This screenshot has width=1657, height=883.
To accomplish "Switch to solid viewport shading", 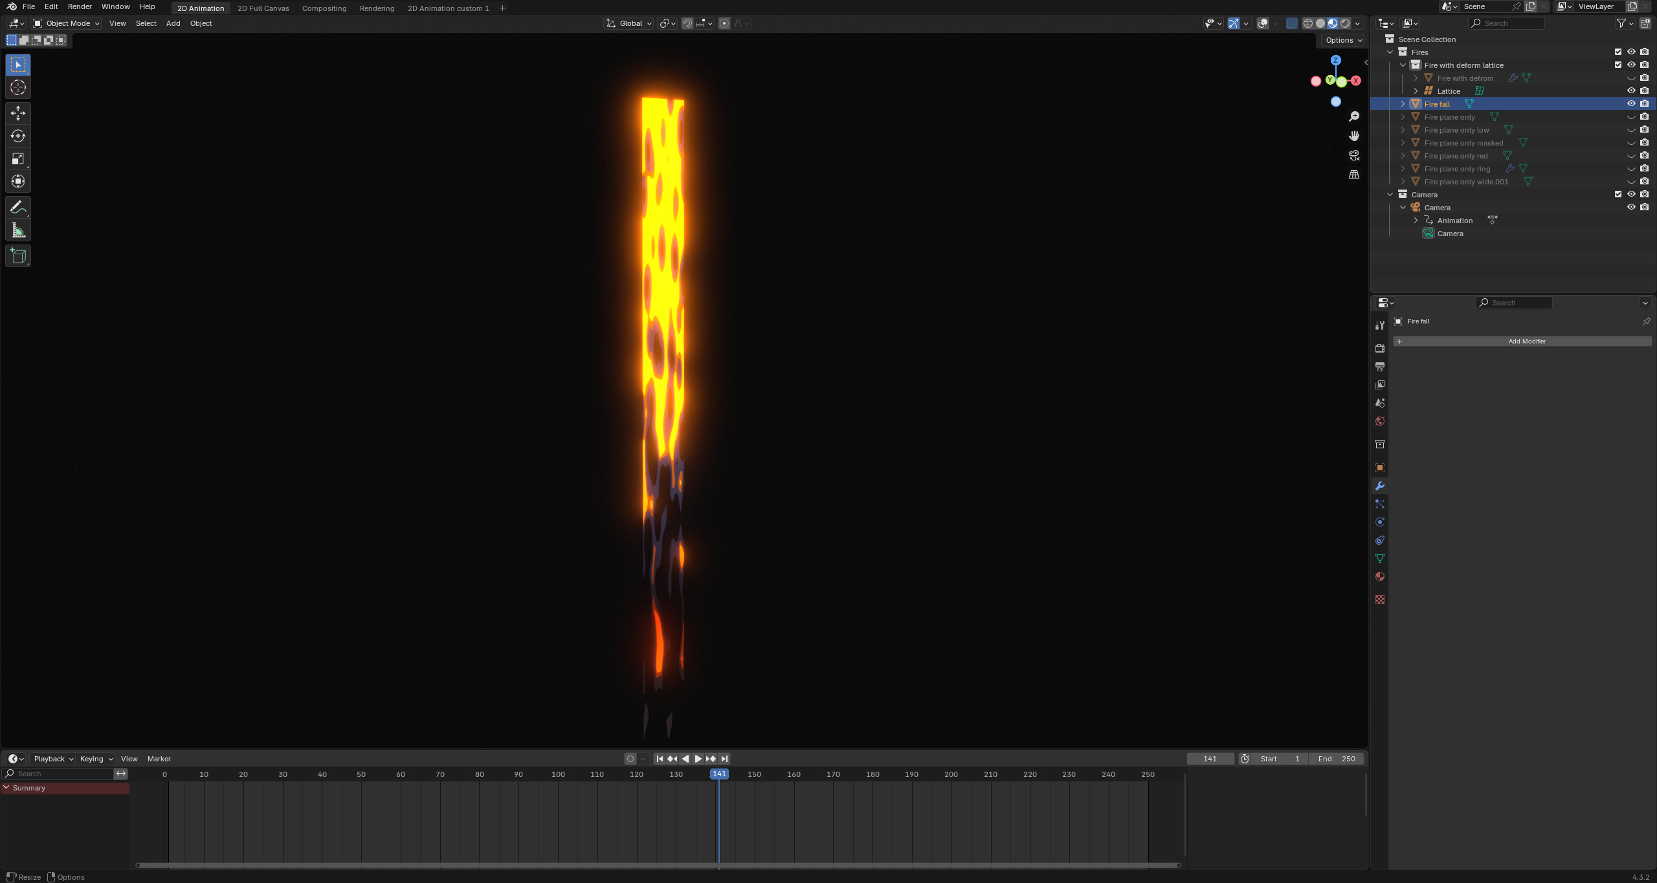I will 1320,23.
